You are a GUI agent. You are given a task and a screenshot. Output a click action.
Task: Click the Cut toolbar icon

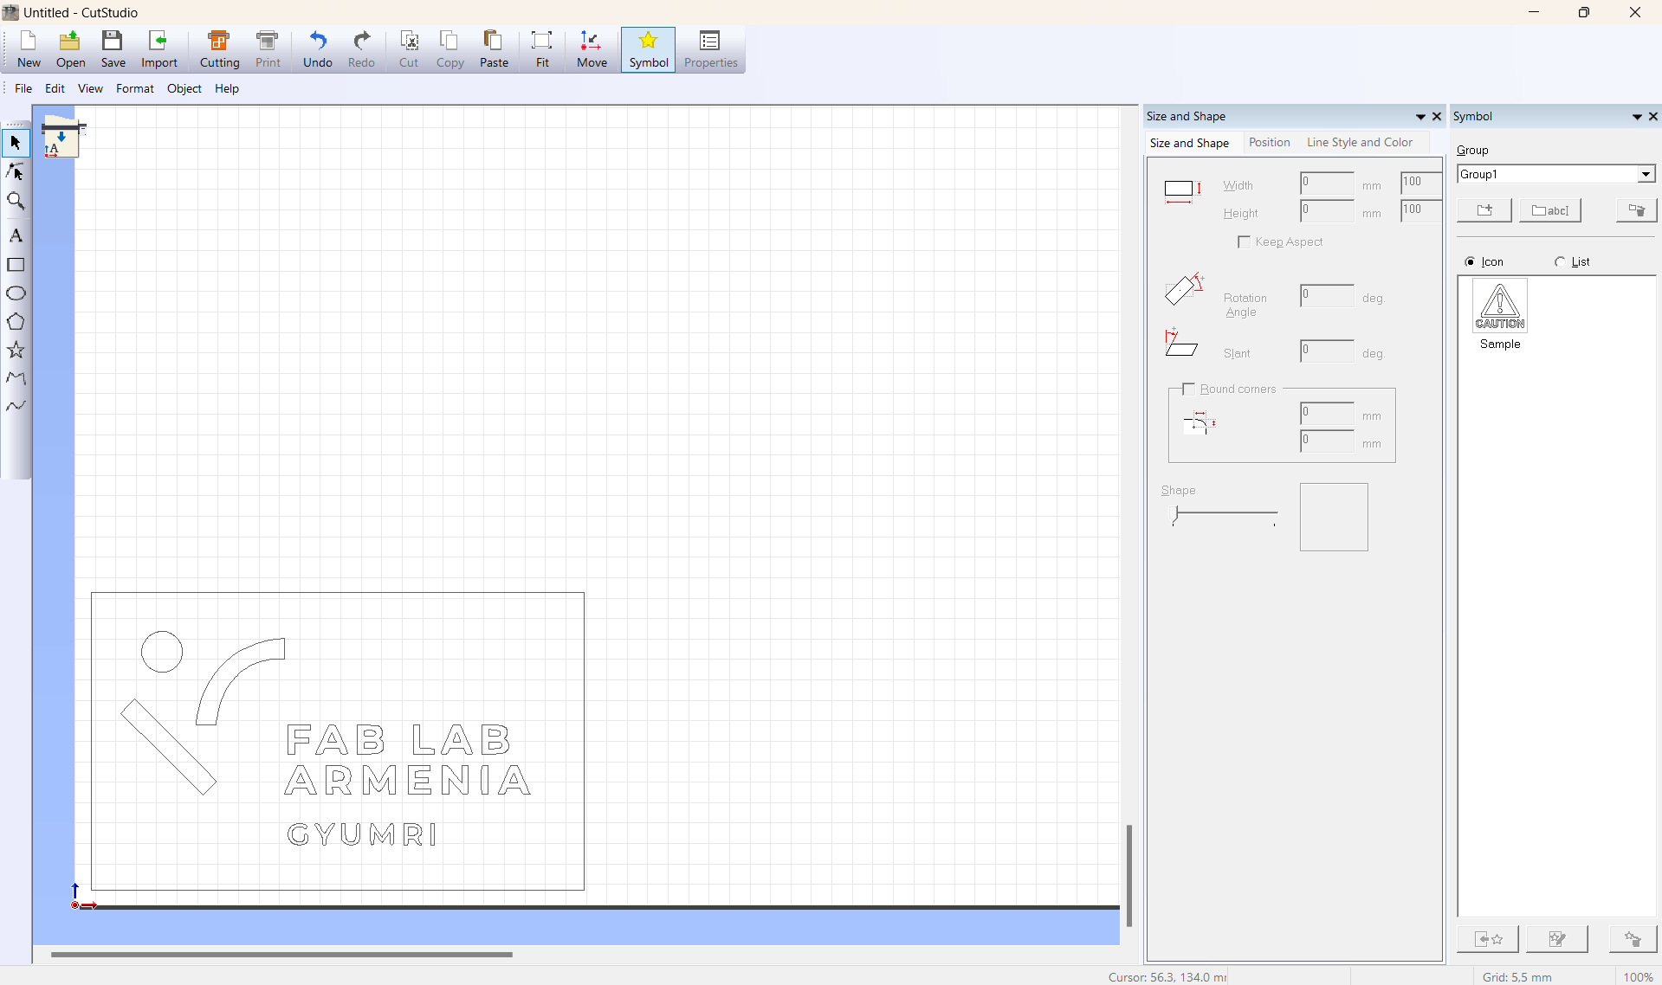tap(409, 49)
